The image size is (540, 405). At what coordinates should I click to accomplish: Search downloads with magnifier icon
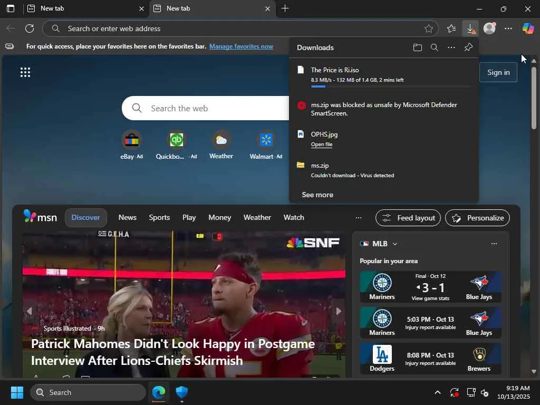tap(435, 47)
